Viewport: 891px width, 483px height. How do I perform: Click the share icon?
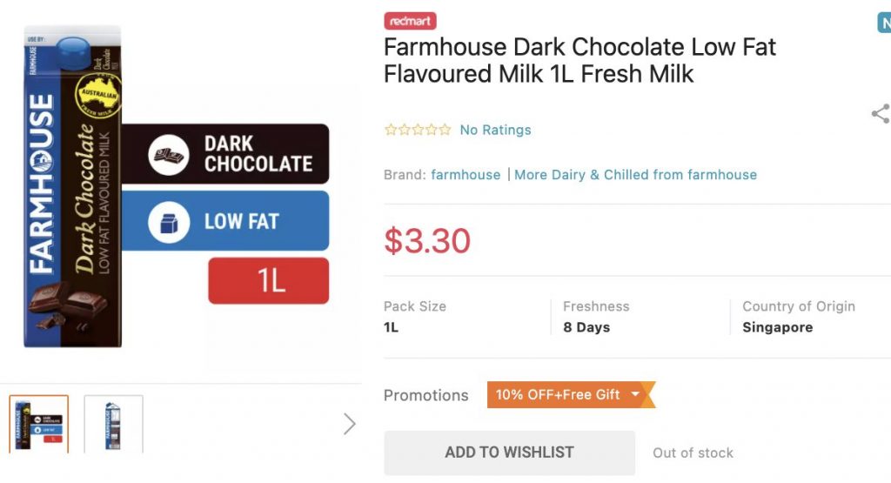[x=881, y=114]
